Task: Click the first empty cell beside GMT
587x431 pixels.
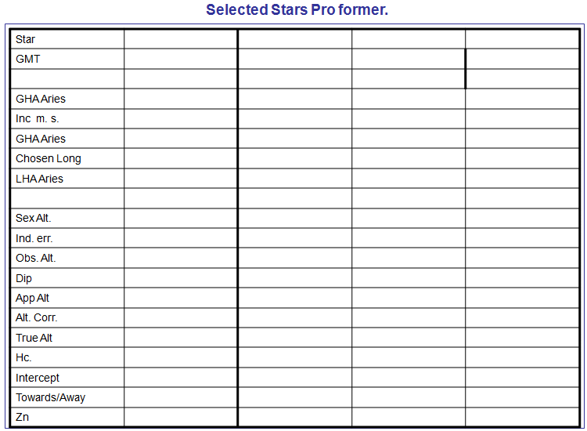Action: point(180,59)
